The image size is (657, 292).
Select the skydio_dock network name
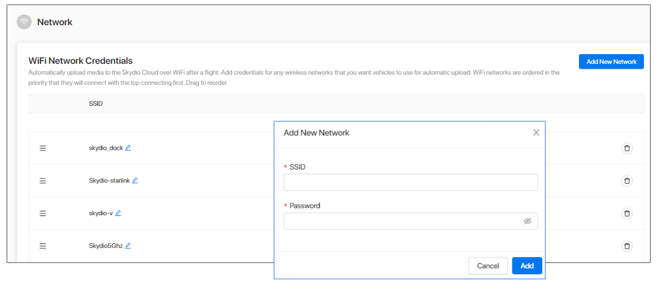point(106,148)
